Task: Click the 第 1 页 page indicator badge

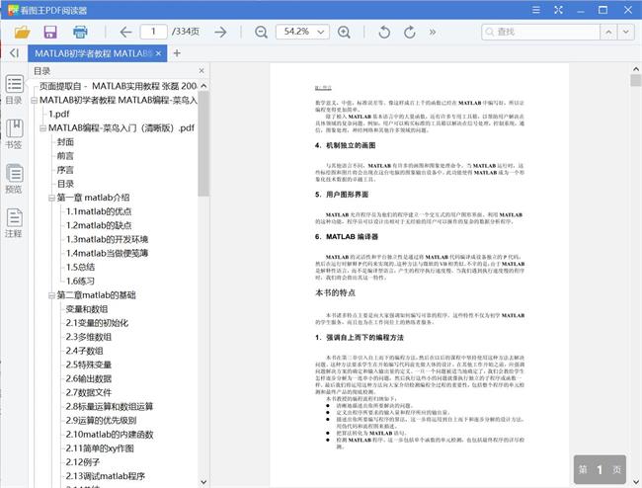Action: coord(600,469)
